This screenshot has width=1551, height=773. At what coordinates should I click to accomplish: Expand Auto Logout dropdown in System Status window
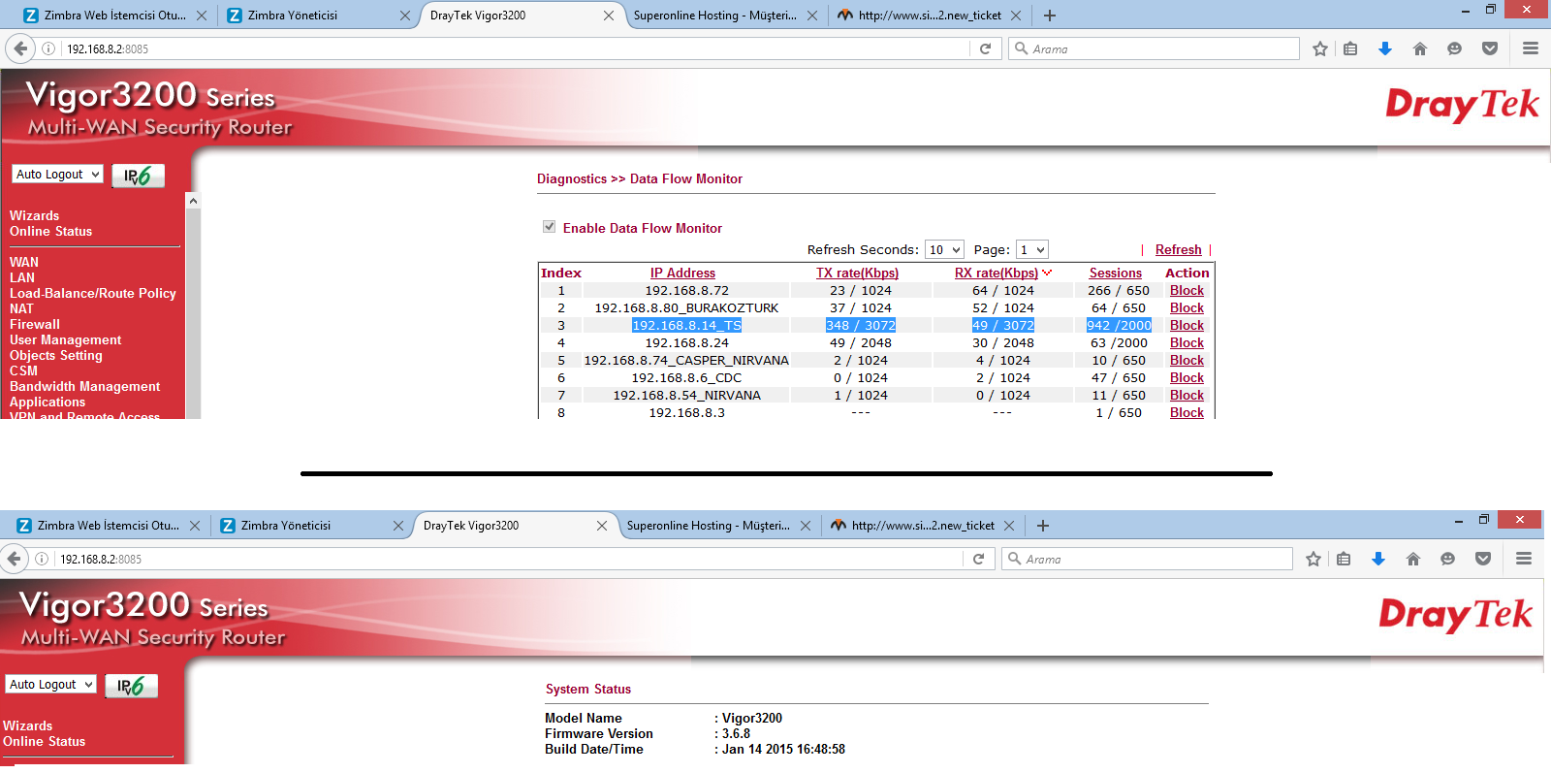(50, 685)
